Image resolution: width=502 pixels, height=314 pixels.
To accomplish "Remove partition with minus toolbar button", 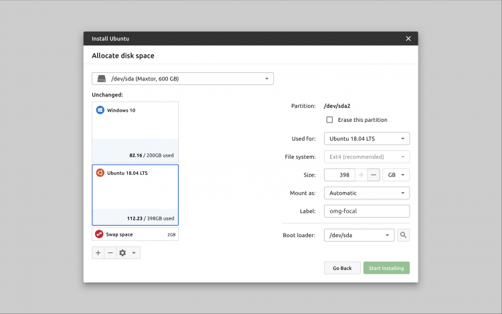I will point(110,253).
